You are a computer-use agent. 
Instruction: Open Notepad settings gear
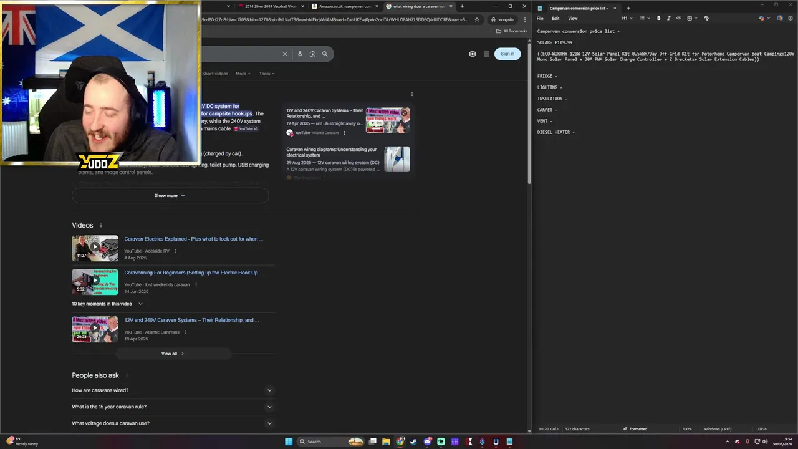tap(791, 18)
